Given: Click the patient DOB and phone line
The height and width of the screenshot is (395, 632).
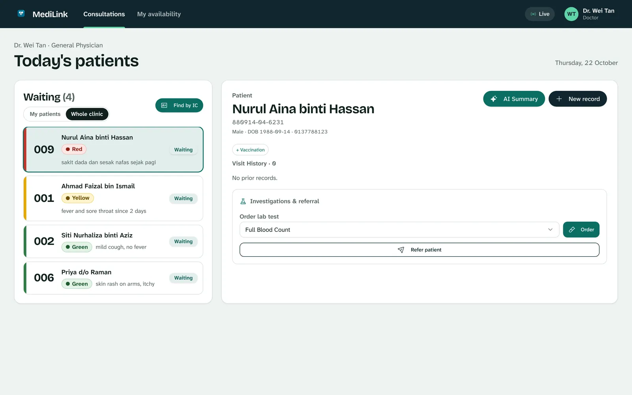Looking at the screenshot, I should (x=280, y=132).
